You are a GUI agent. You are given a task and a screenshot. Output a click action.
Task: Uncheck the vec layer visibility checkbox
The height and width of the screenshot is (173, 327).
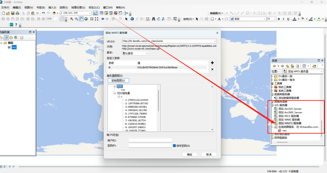pos(9,47)
